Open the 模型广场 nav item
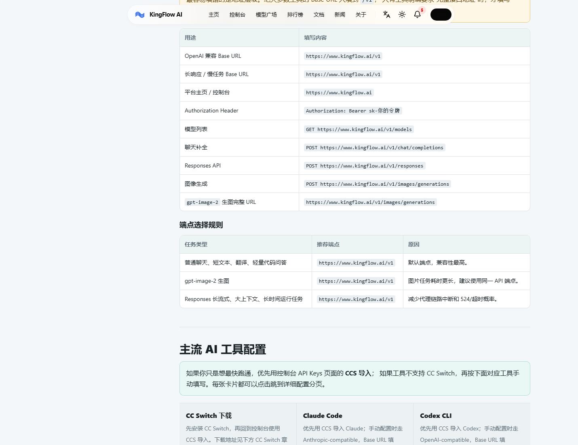The image size is (578, 445). (266, 15)
